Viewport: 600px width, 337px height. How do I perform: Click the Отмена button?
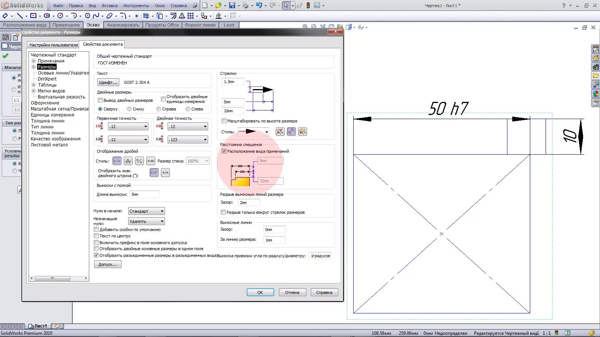(292, 292)
